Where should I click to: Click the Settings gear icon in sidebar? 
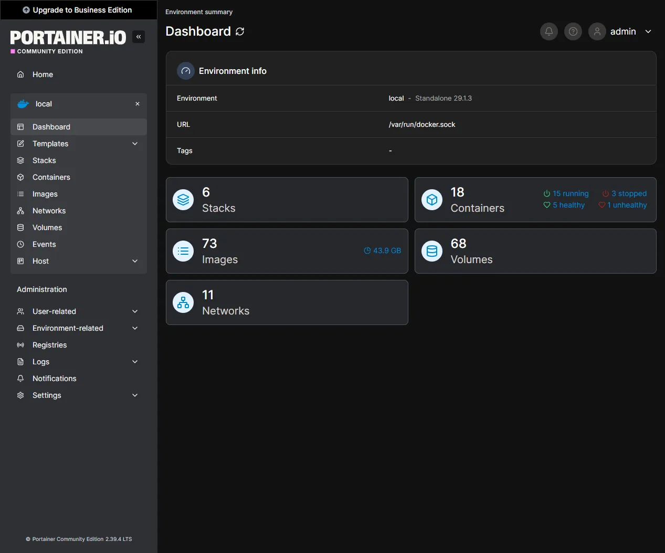(x=20, y=395)
